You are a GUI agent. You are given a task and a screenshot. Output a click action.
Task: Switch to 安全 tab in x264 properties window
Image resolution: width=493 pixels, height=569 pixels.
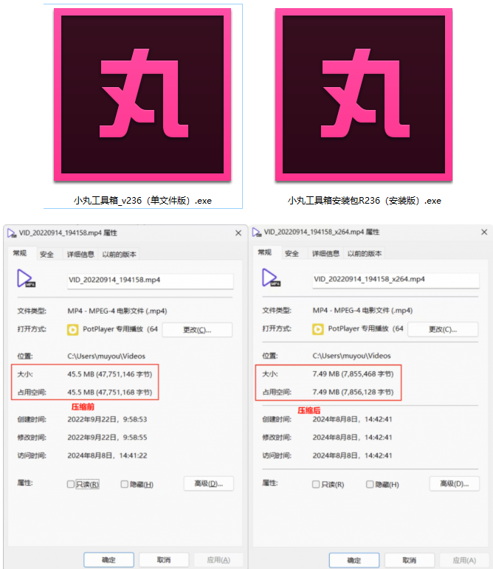pos(292,253)
